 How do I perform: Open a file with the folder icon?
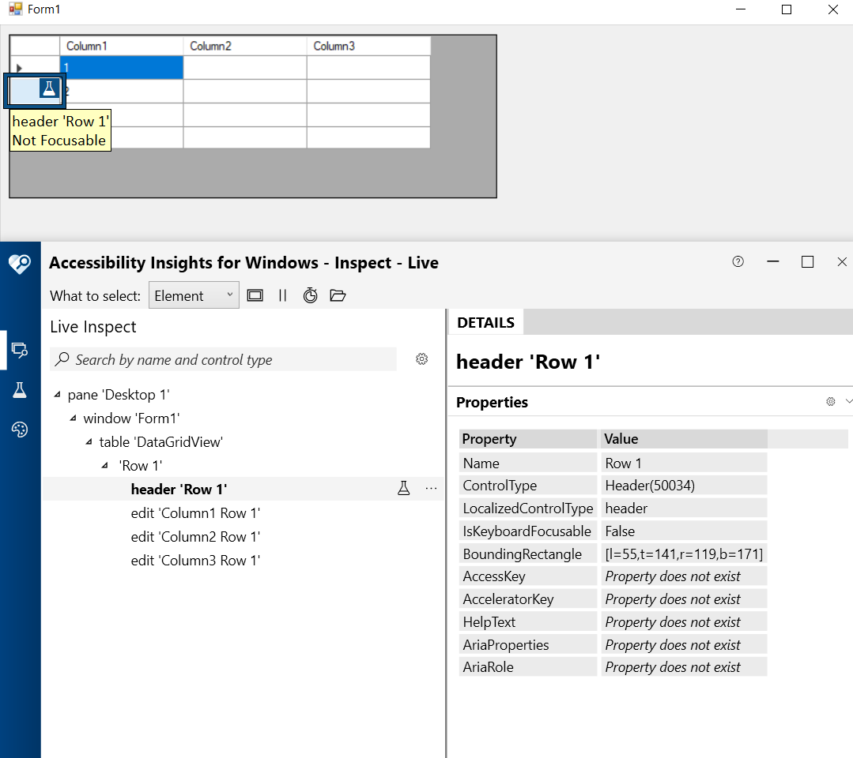click(338, 295)
